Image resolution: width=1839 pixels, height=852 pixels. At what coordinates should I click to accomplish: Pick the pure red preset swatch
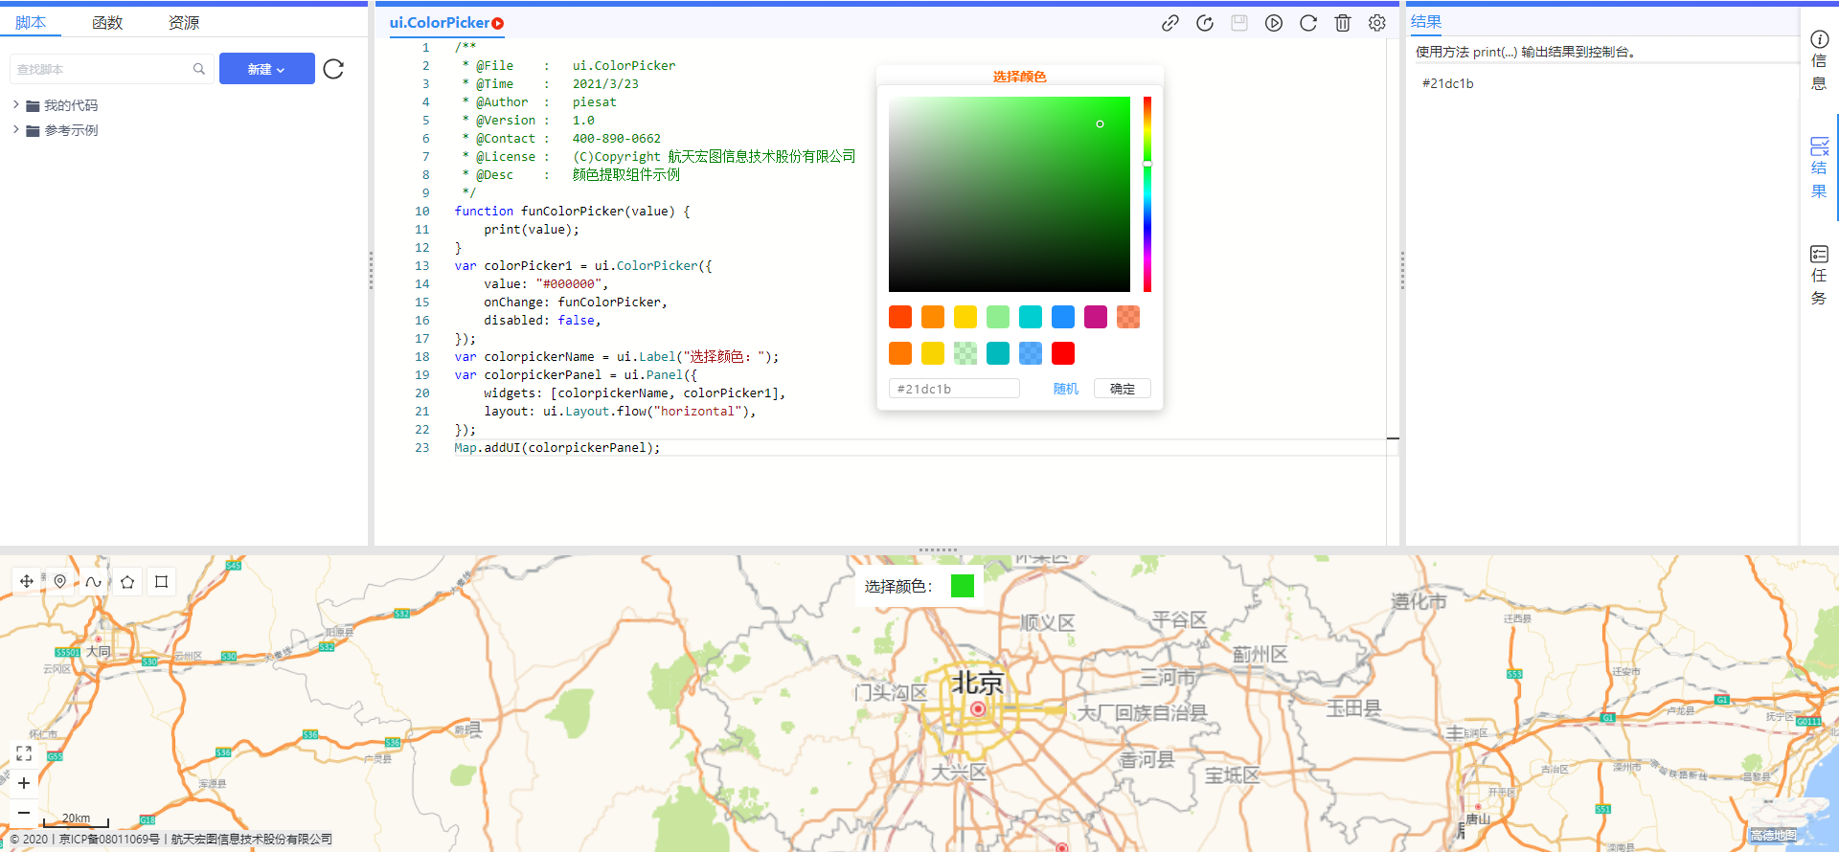point(1063,353)
